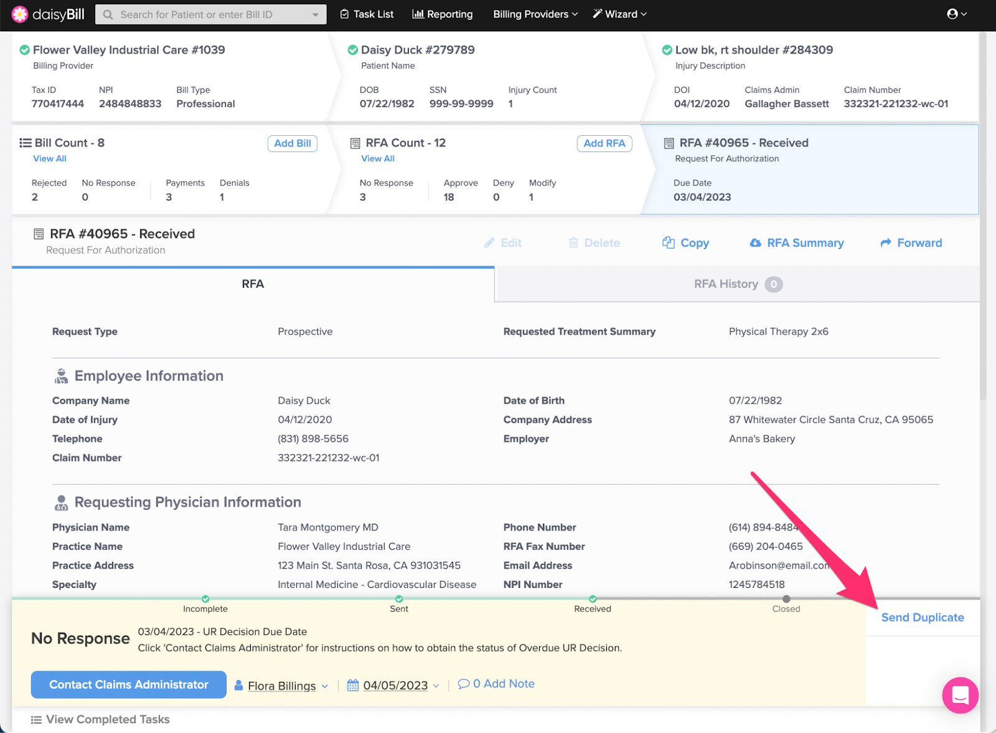Viewport: 996px width, 733px height.
Task: Click the Tara Montgomery MD name
Action: point(328,527)
